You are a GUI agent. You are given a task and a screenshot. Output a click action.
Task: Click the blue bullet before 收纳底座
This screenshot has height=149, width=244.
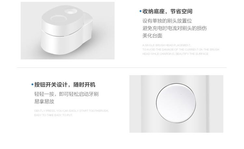pyautogui.click(x=141, y=11)
